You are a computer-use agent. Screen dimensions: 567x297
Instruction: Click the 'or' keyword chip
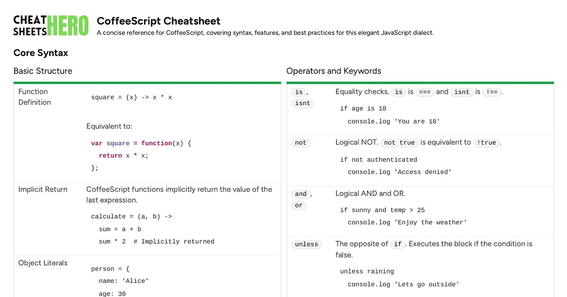pos(299,206)
